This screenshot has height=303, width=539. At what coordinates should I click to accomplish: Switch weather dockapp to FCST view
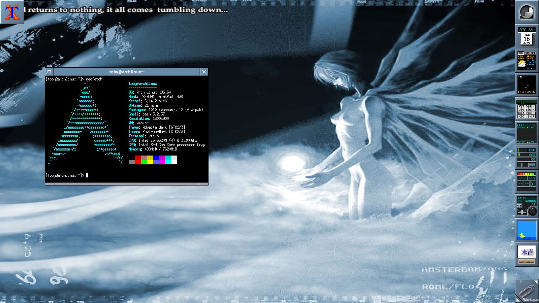[527, 53]
